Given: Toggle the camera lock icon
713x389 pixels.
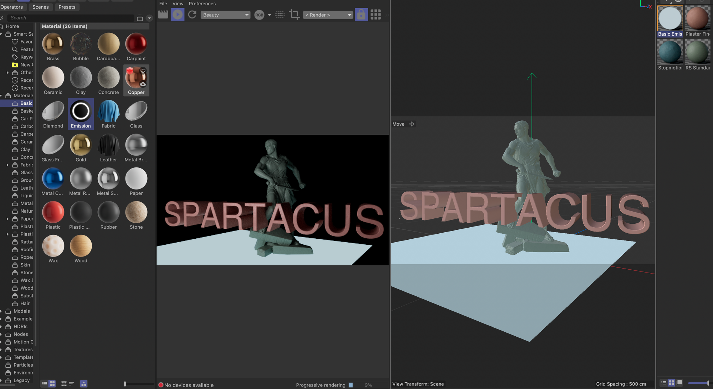Looking at the screenshot, I should [x=361, y=15].
